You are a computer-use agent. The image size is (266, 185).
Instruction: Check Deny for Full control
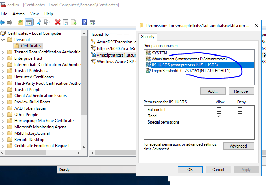tap(240, 109)
